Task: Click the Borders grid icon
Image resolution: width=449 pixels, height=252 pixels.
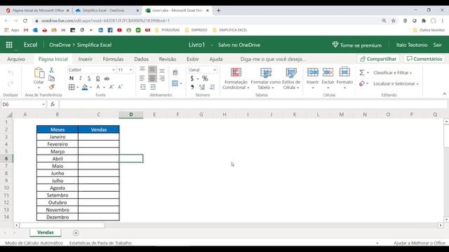Action: [72, 87]
